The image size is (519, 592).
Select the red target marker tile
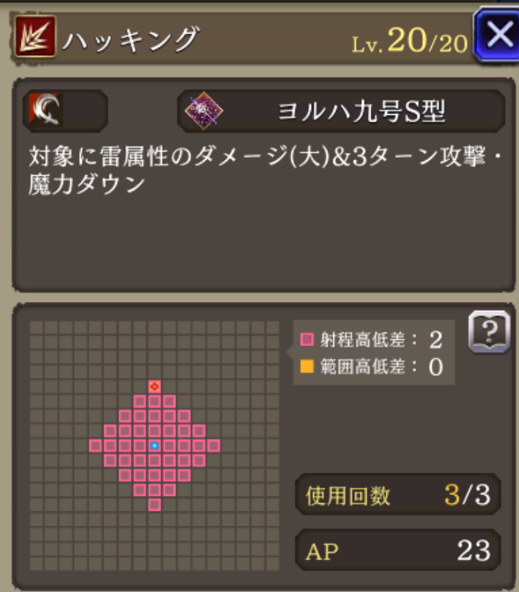[154, 386]
